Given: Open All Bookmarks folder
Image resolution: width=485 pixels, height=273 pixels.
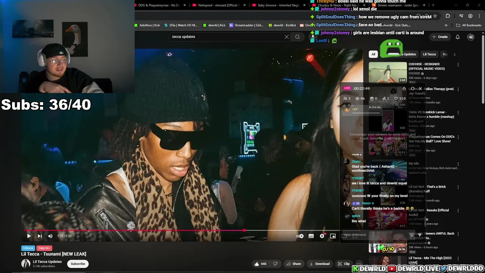Looking at the screenshot, I should (x=469, y=25).
